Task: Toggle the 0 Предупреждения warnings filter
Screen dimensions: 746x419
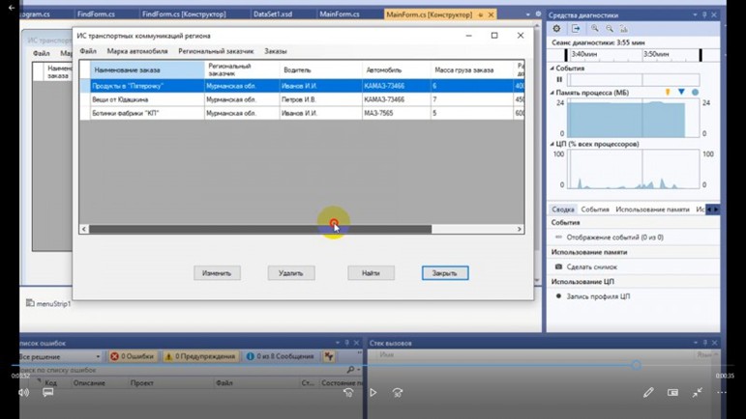Action: point(200,356)
